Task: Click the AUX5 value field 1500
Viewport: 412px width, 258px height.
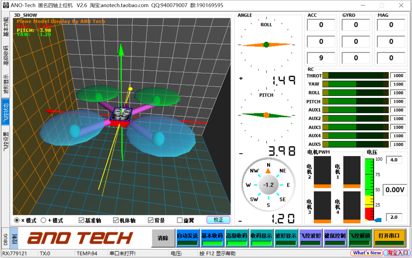Action: 398,144
